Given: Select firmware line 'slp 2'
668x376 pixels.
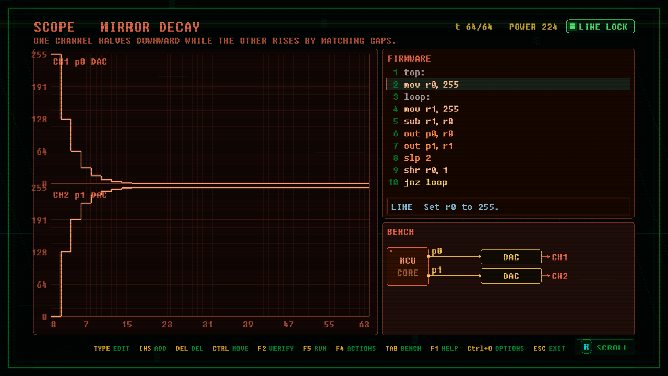Looking at the screenshot, I should pyautogui.click(x=508, y=158).
